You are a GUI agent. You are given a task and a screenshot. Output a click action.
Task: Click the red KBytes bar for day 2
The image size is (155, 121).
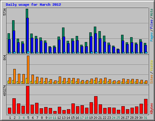tap(14, 106)
